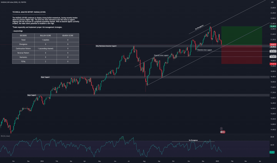
Task: Click the red 19,347.6 stop price label
Action: coord(273,64)
